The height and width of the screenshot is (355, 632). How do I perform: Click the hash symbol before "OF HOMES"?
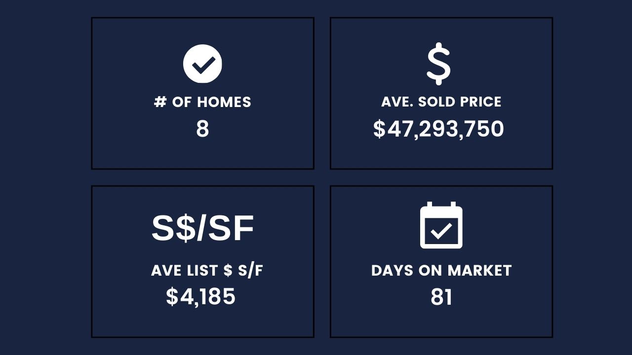(160, 102)
